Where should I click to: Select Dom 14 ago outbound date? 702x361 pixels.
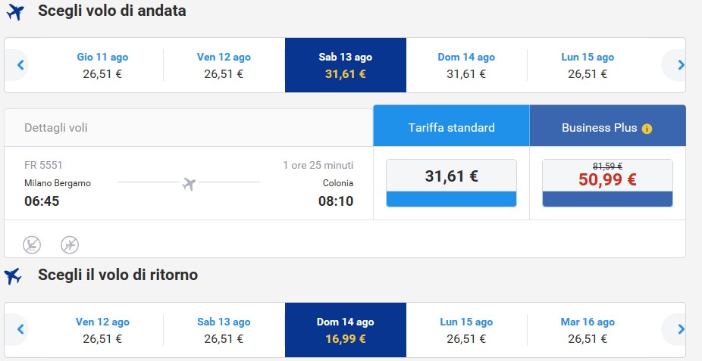click(466, 65)
